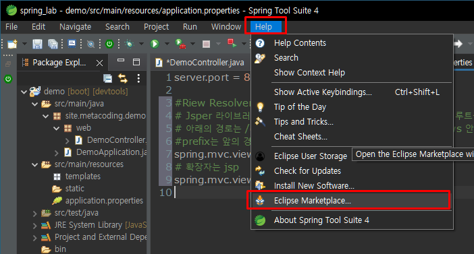Open the External Tools dropdown arrow
The width and height of the screenshot is (474, 254).
click(x=193, y=44)
